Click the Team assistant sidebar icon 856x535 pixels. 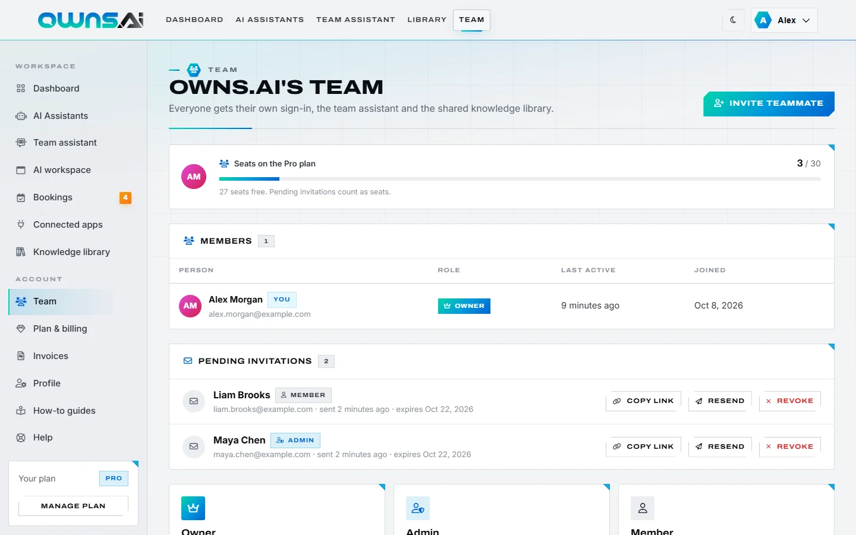[x=21, y=143]
